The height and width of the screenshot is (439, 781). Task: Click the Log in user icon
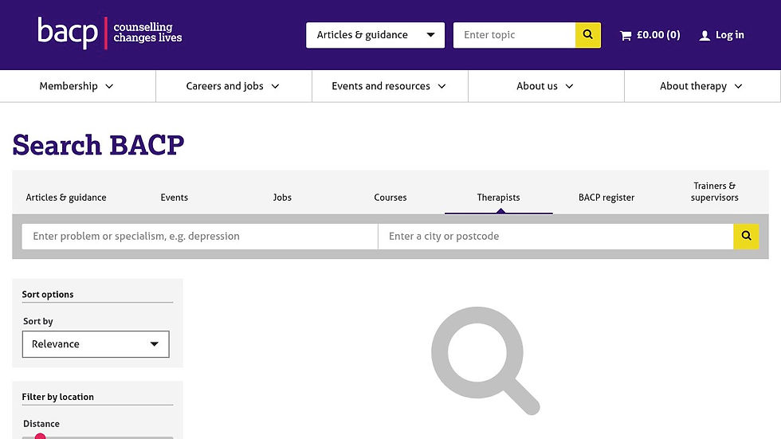pyautogui.click(x=704, y=35)
